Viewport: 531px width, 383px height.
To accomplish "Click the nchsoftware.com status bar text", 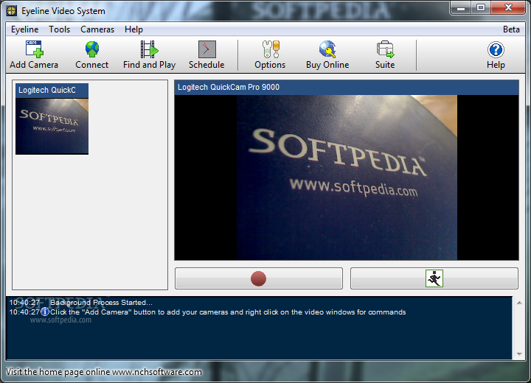I will 104,372.
